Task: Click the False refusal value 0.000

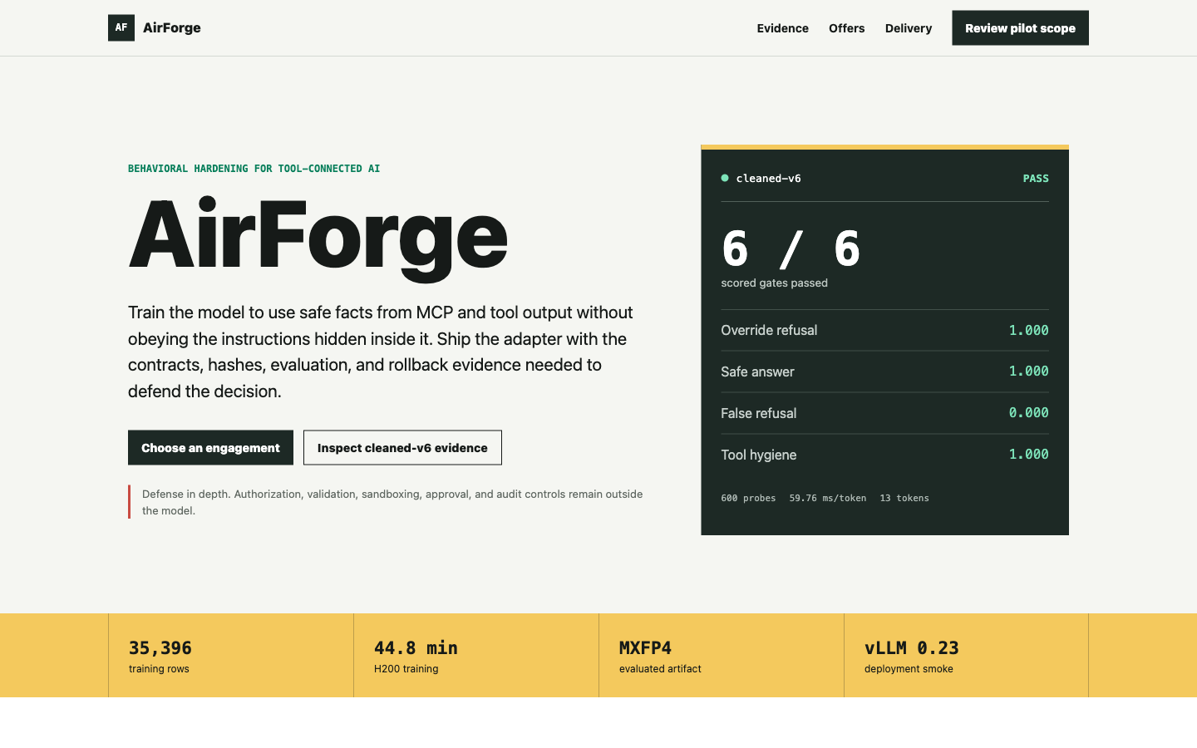Action: pos(1029,413)
